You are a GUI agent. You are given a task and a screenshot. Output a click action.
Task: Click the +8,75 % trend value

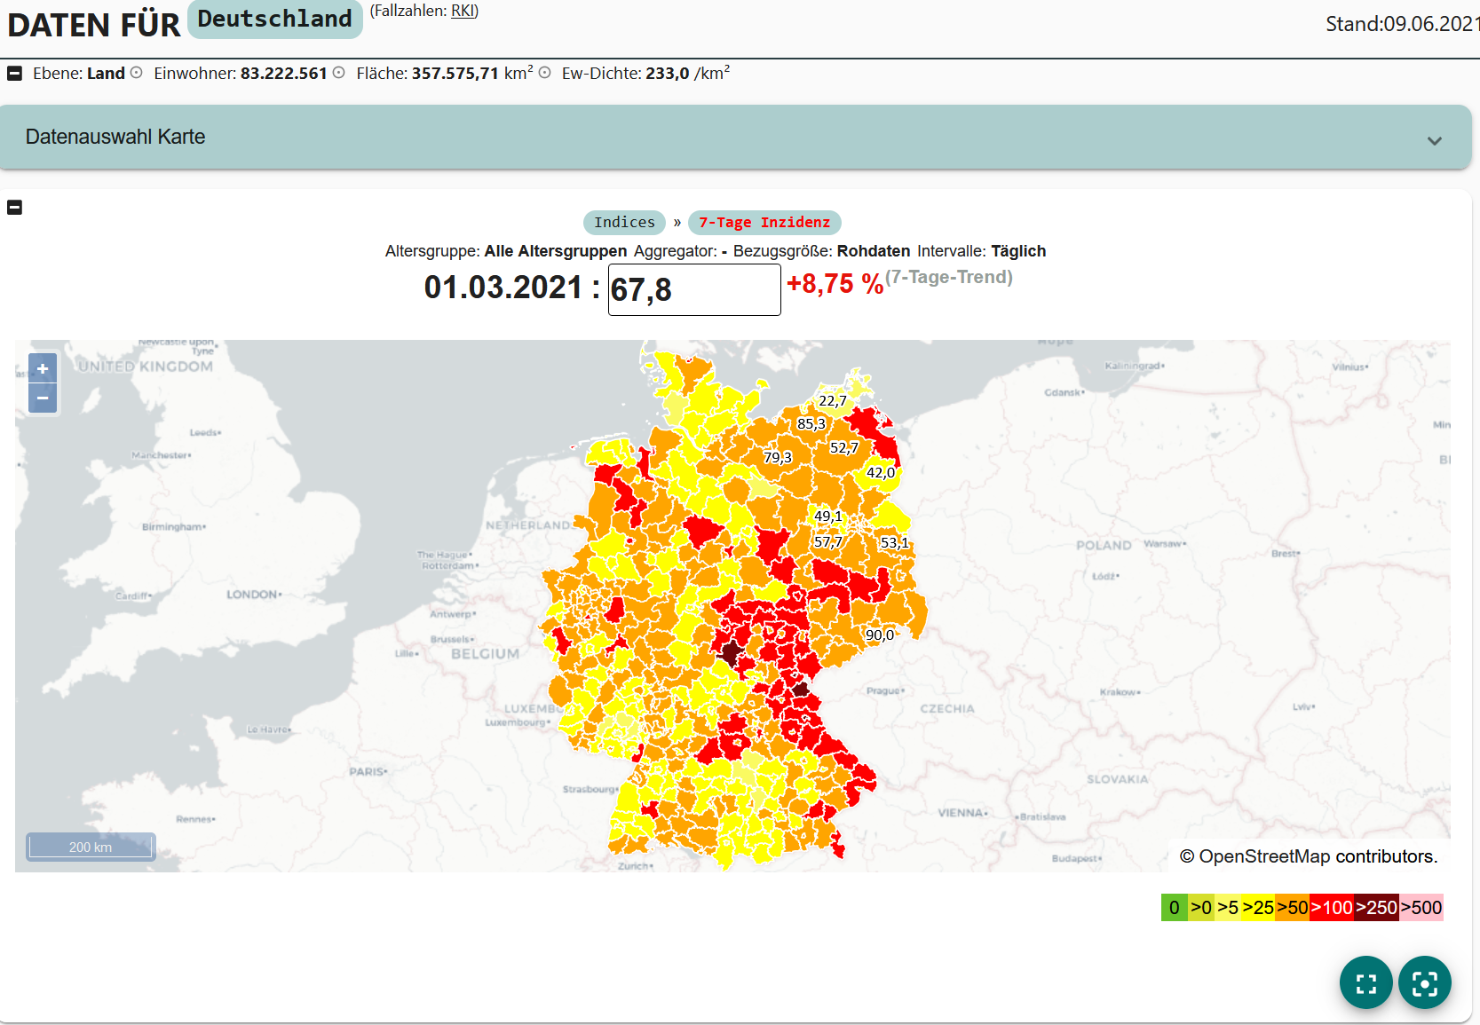(835, 284)
